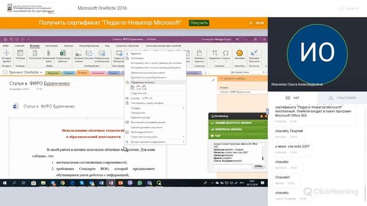
Task: Open the Viber icon in taskbar
Action: pyautogui.click(x=130, y=183)
